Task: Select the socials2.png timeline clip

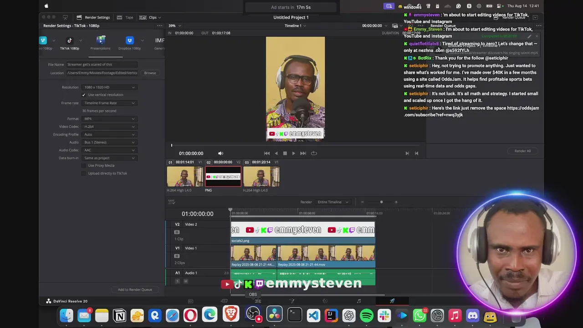Action: tap(303, 232)
